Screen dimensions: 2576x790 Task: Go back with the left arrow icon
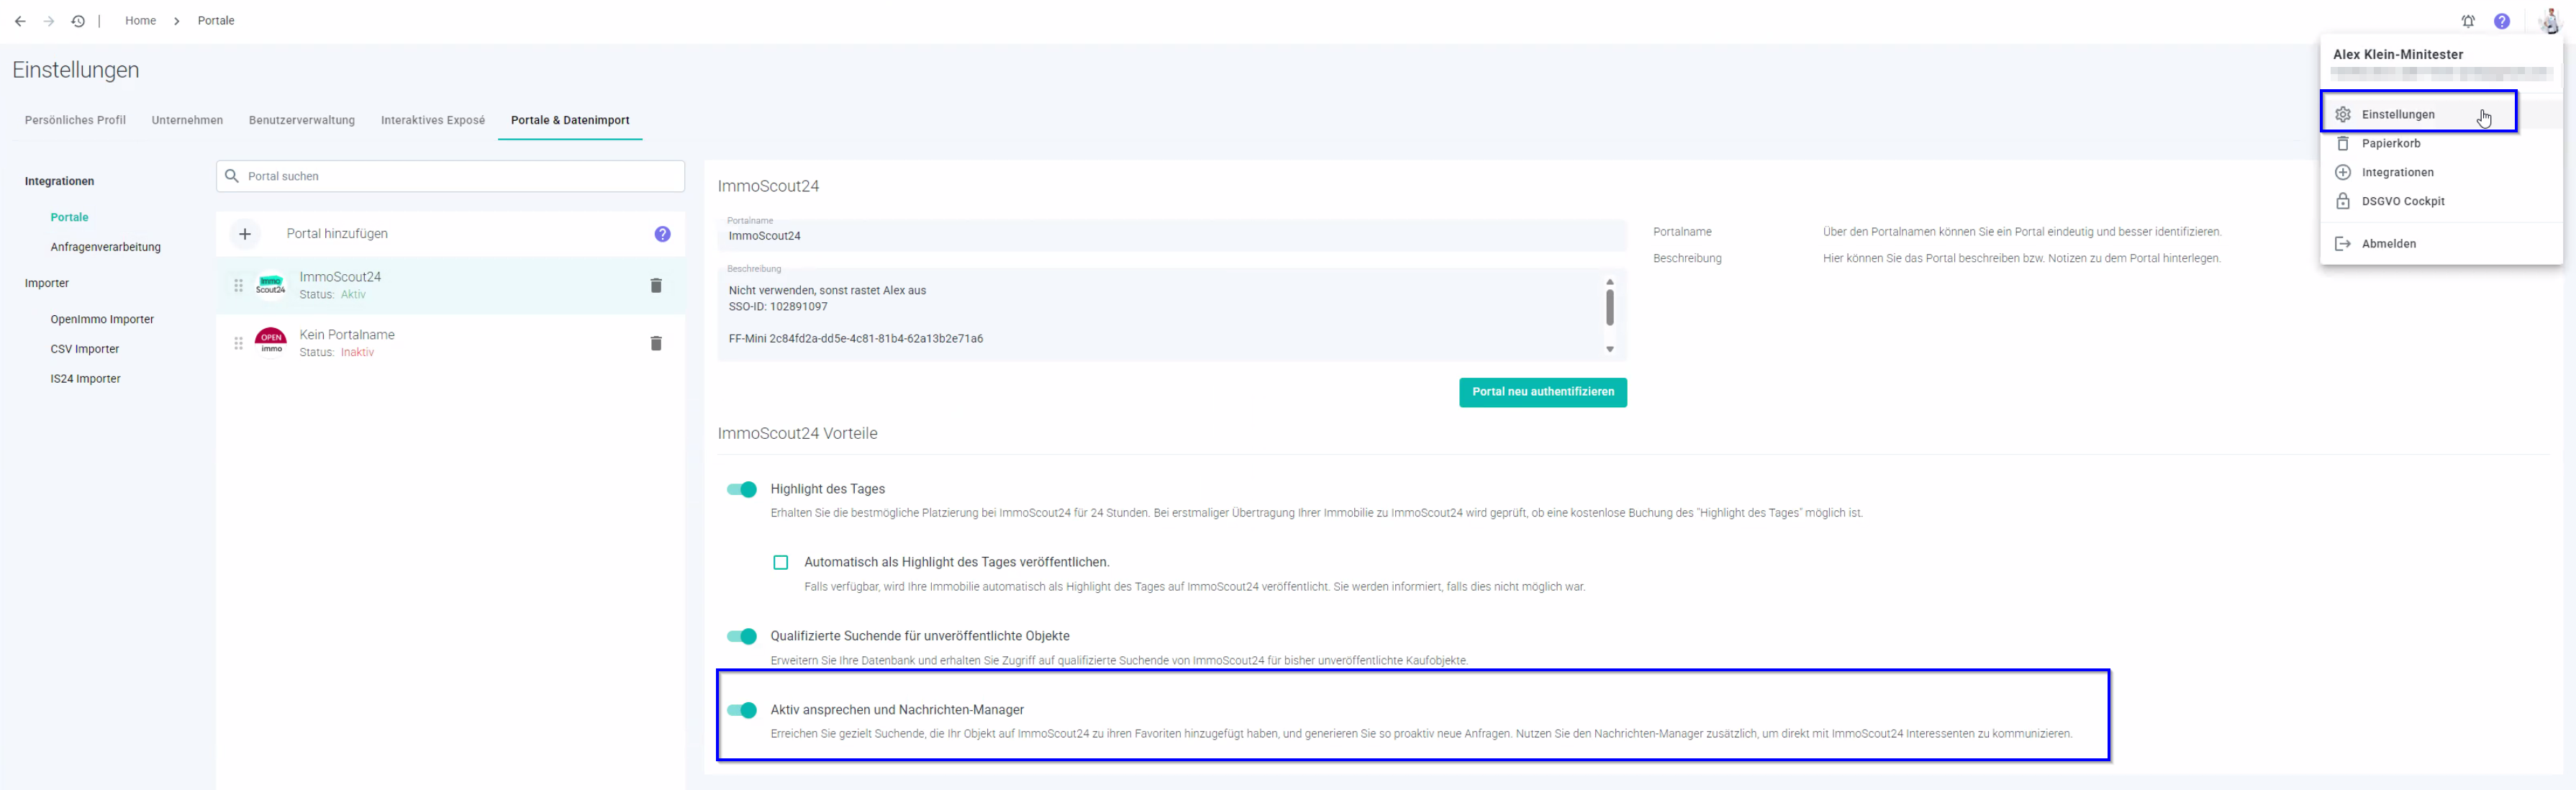click(x=20, y=21)
